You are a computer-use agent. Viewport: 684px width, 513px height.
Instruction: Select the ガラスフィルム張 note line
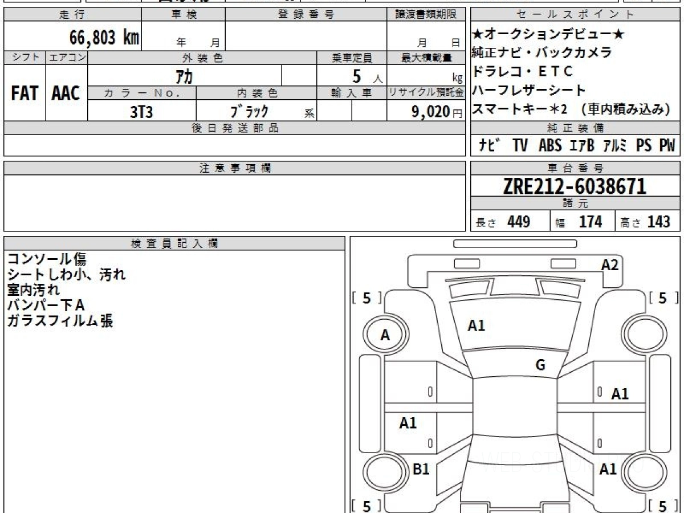60,321
